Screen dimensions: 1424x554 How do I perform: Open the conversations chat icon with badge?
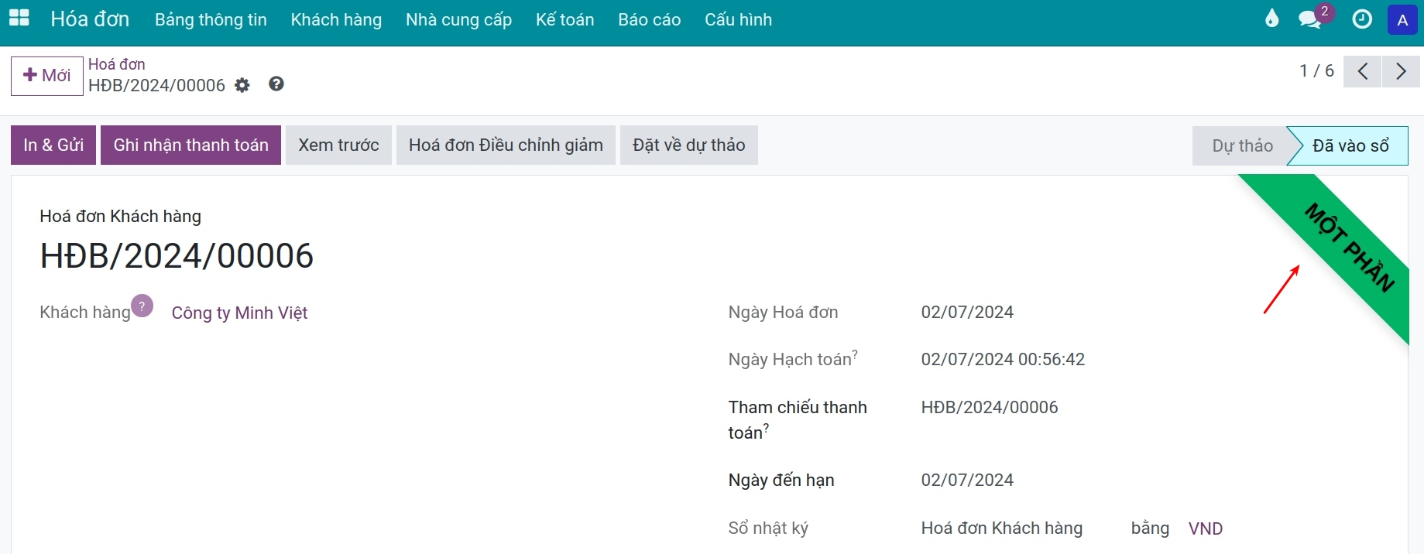click(1310, 19)
